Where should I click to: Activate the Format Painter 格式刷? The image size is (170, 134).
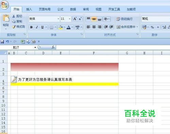18,27
